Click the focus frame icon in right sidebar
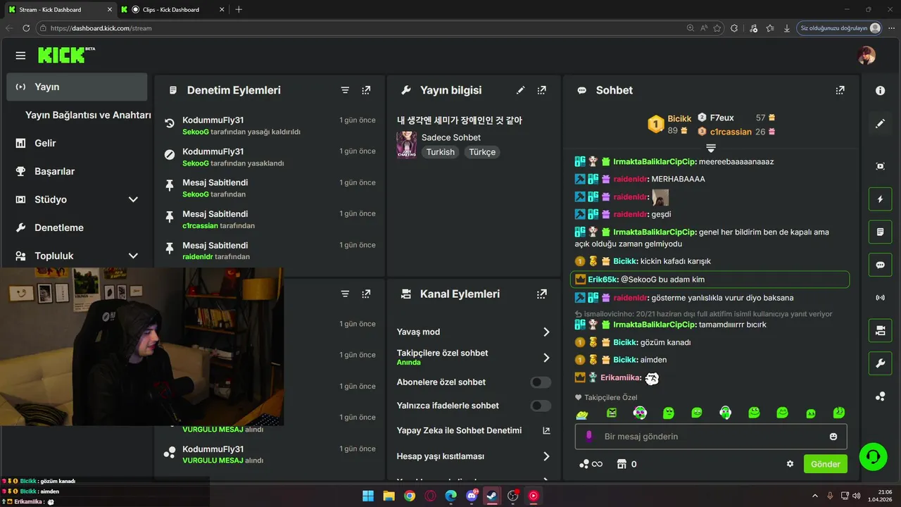This screenshot has width=901, height=507. coord(880,166)
